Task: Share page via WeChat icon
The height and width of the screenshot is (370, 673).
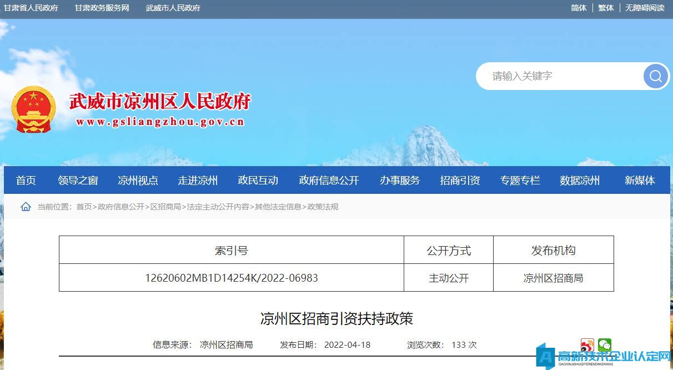Action: pyautogui.click(x=604, y=345)
